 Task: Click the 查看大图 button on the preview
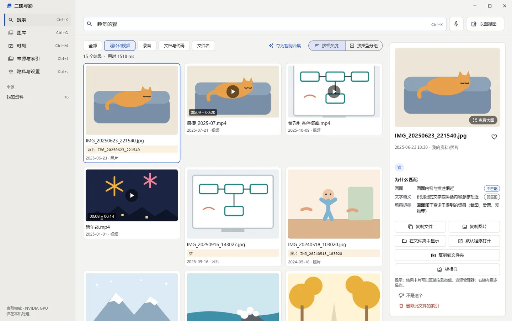tap(483, 120)
